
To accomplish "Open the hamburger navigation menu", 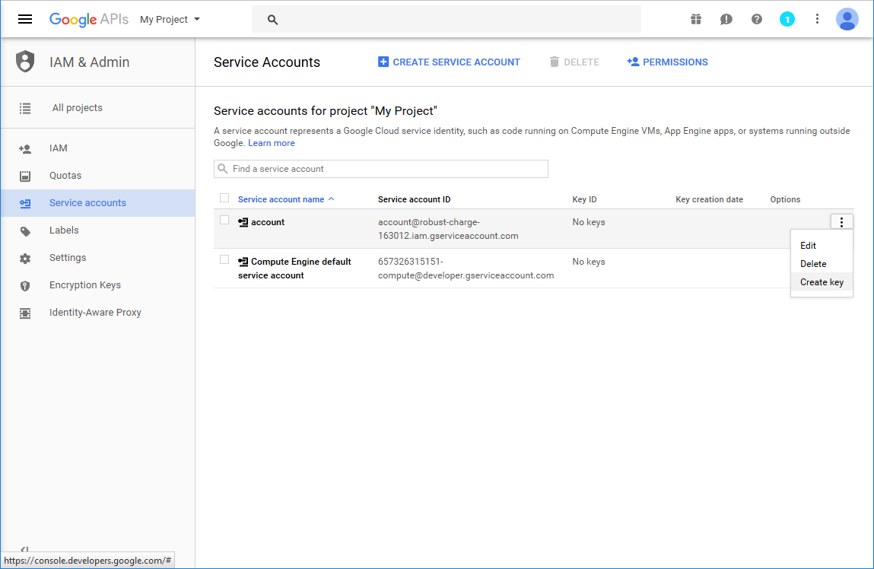I will pos(25,19).
